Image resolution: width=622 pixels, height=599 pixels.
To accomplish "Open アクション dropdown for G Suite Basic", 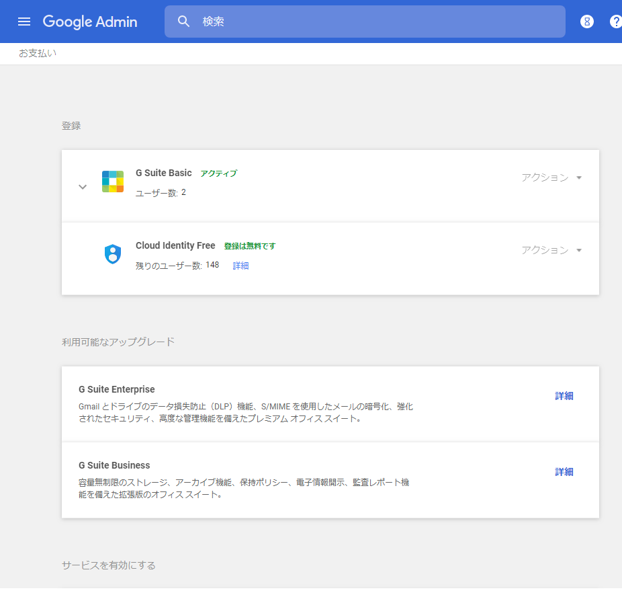I will point(551,177).
